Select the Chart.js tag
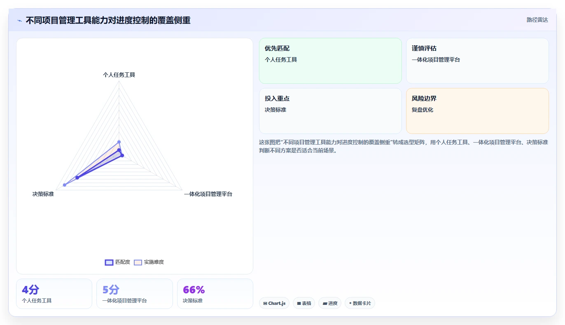Viewport: 565px width, 325px height. pyautogui.click(x=274, y=303)
